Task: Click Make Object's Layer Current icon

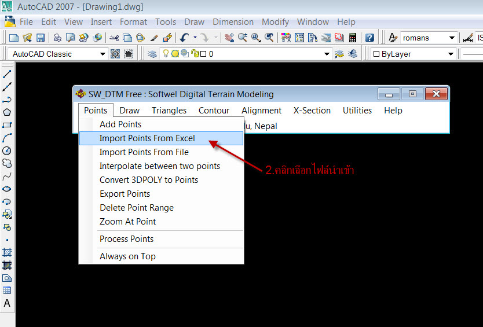Action: pyautogui.click(x=339, y=54)
